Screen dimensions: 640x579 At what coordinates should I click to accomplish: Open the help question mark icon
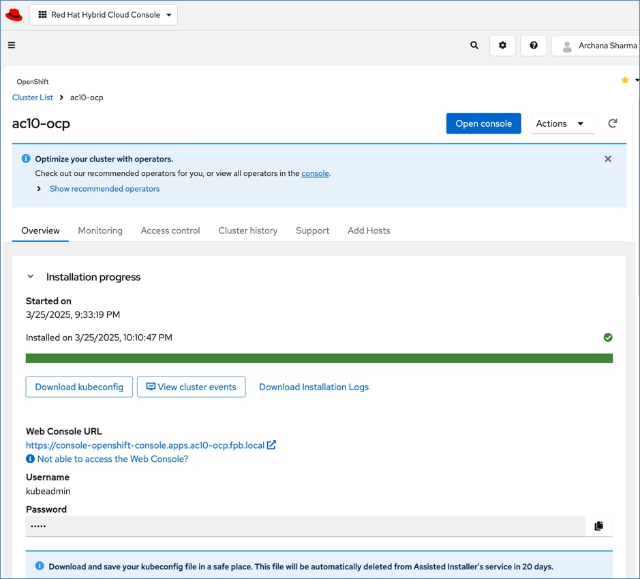[534, 45]
